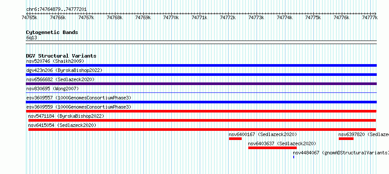Screen dimensions: 389x174
Task: Select the purple bar of nsv6566682
Action: 201,84
